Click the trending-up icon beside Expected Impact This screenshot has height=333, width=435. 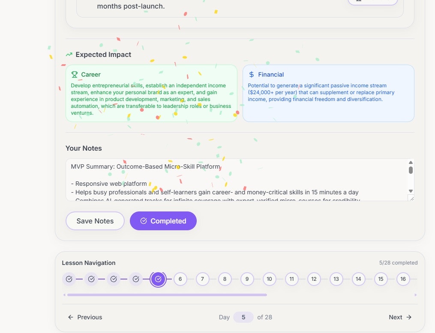point(69,54)
